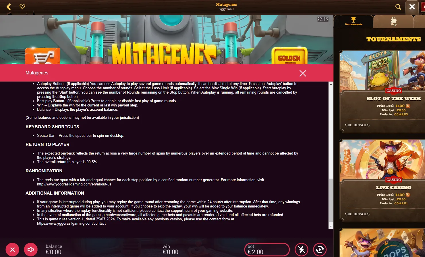Image resolution: width=425 pixels, height=257 pixels.
Task: Click the red X menu button
Action: (12, 250)
